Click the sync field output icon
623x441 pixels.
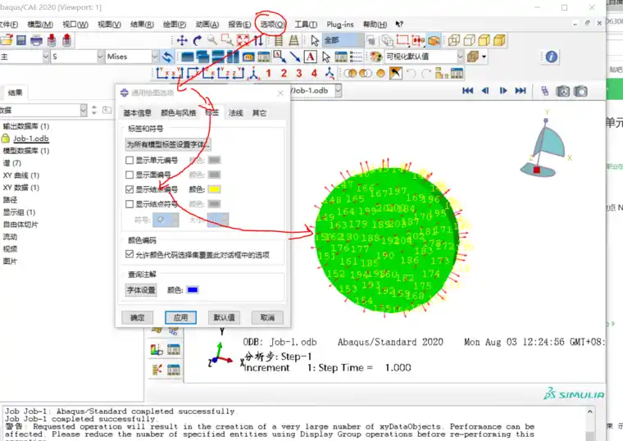(167, 57)
